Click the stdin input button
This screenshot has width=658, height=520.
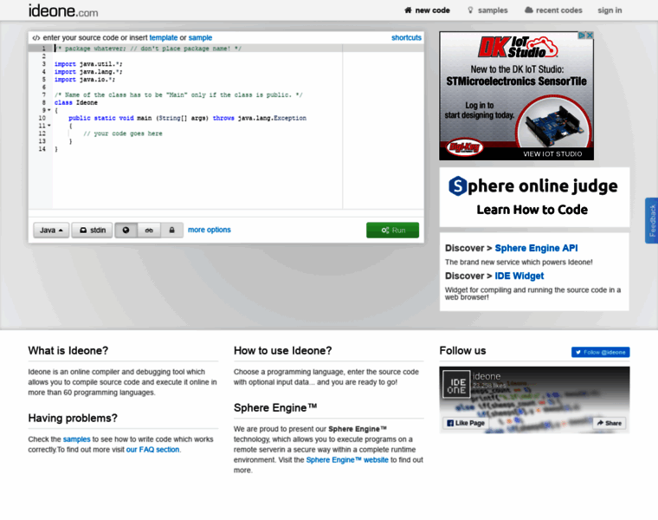coord(93,231)
